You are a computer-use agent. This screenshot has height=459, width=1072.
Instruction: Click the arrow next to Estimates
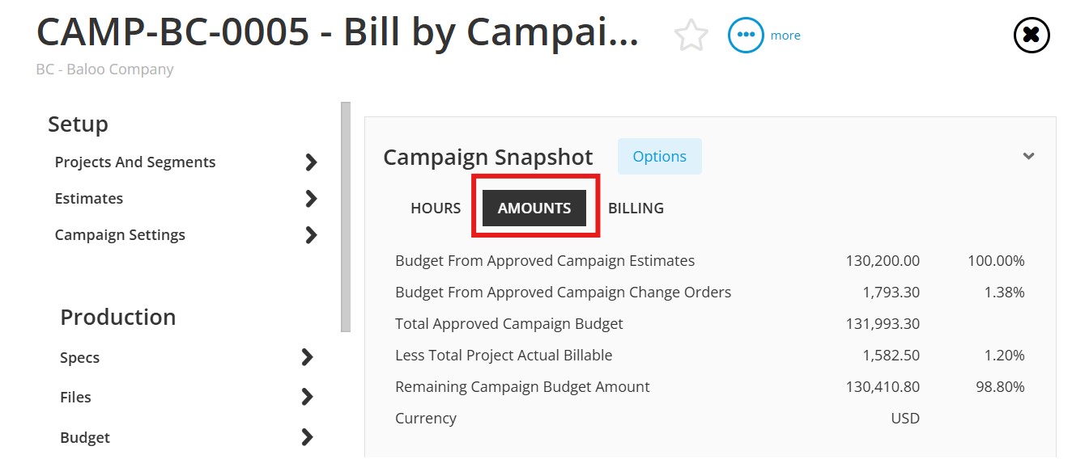coord(311,199)
